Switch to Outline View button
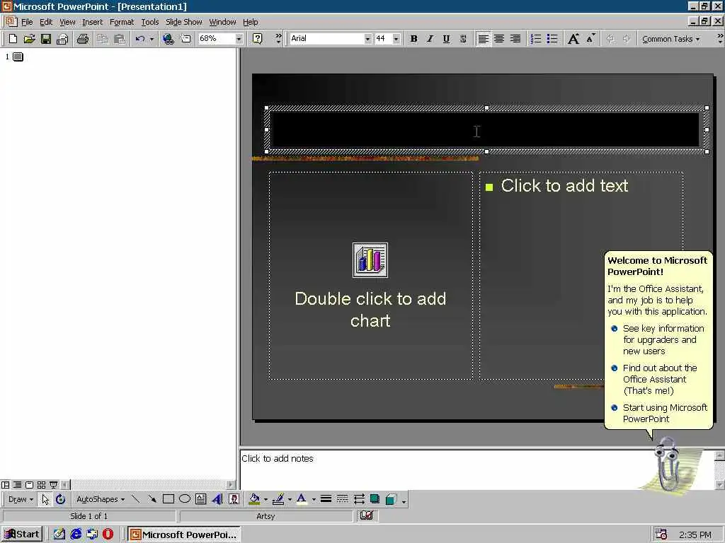Image resolution: width=725 pixels, height=543 pixels. pyautogui.click(x=17, y=485)
